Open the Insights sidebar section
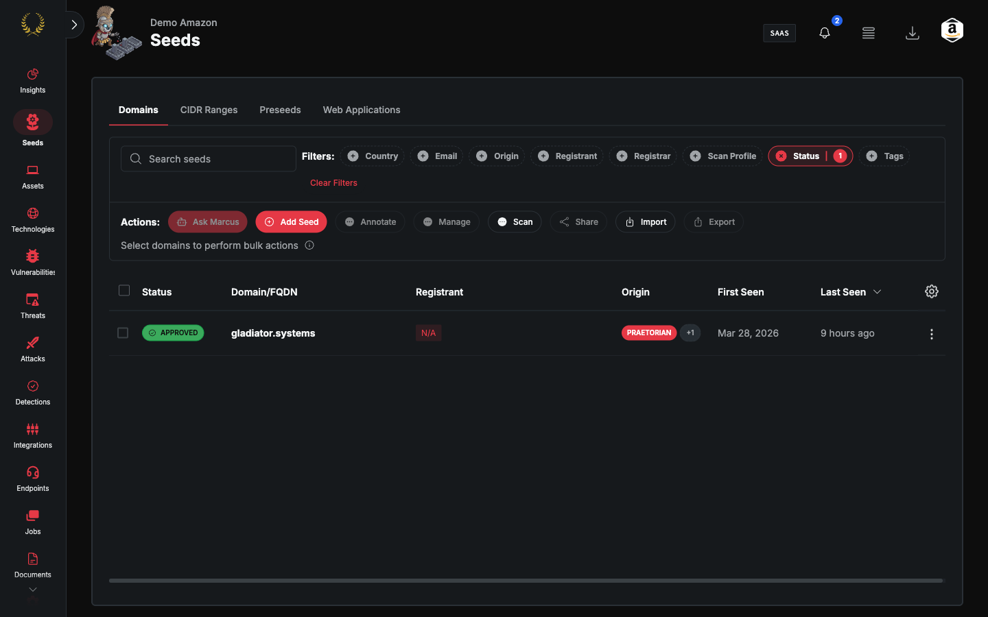The height and width of the screenshot is (617, 988). coord(32,81)
